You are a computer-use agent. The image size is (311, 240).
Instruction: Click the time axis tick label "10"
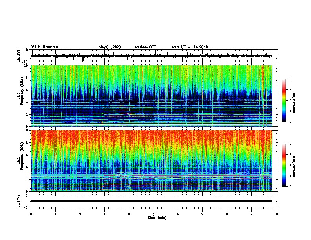click(x=276, y=214)
